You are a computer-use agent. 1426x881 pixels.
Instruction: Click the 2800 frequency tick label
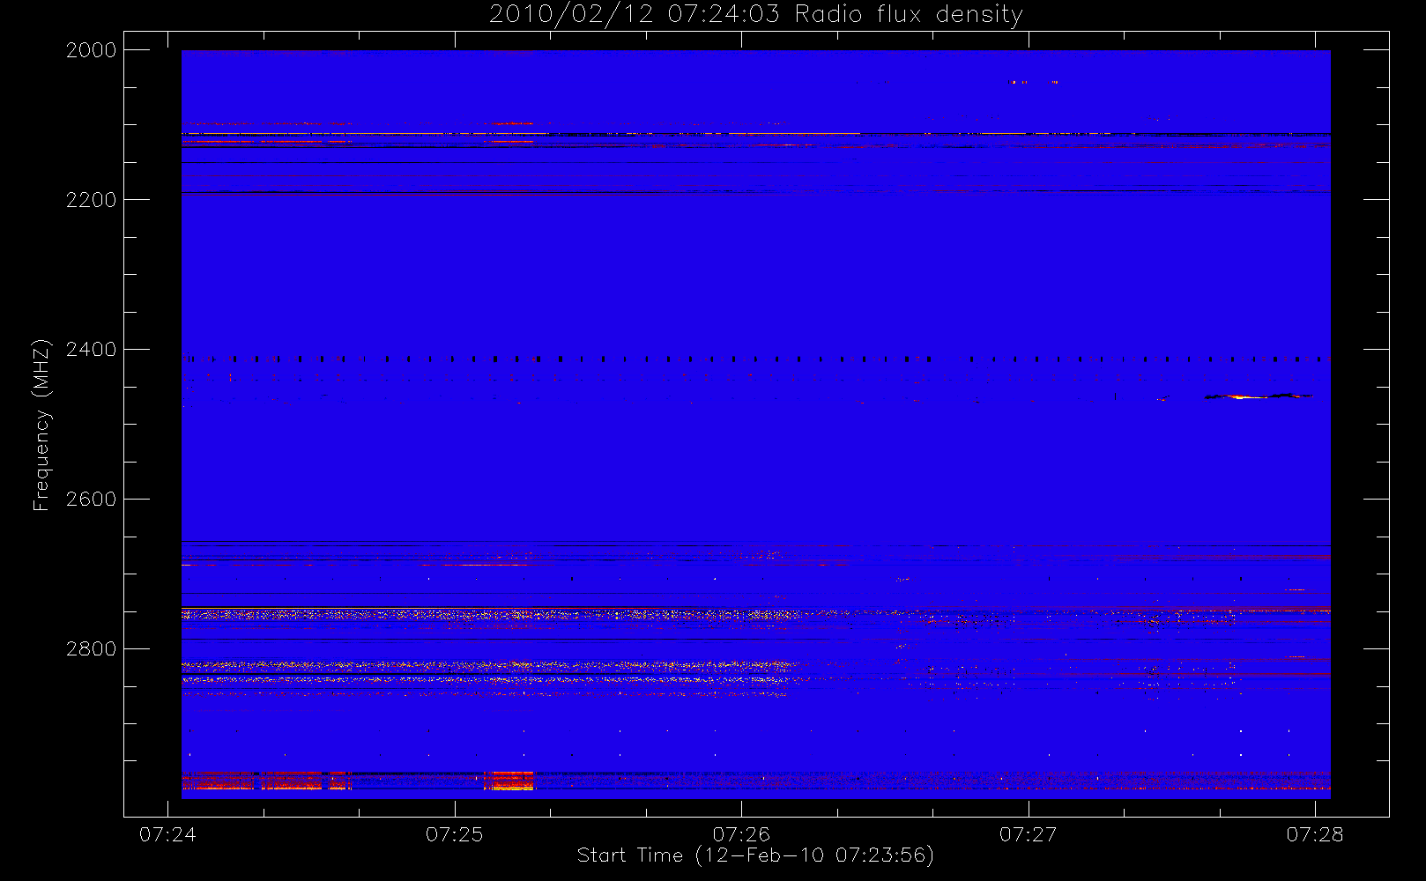click(92, 649)
